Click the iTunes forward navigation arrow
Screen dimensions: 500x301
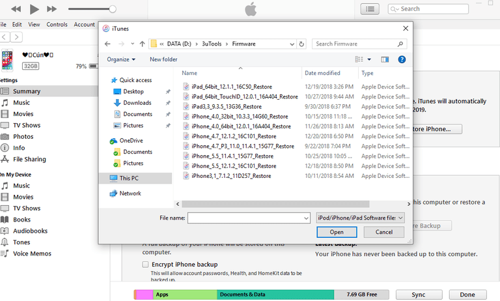(16, 37)
